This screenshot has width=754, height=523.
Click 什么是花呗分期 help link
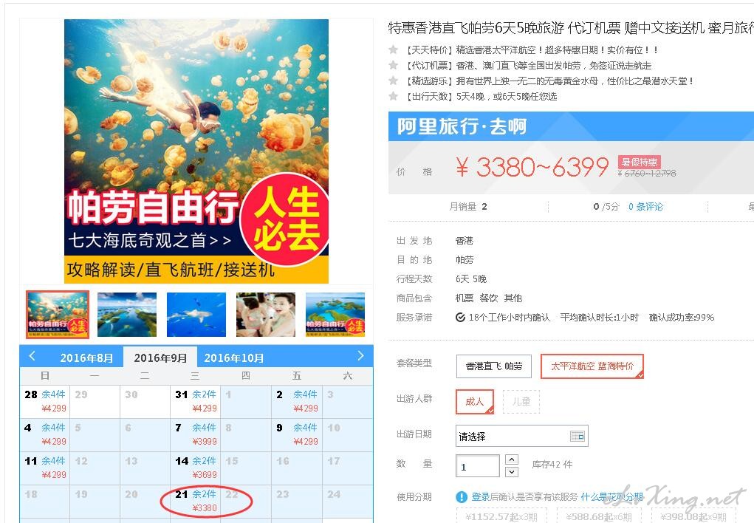pos(611,496)
